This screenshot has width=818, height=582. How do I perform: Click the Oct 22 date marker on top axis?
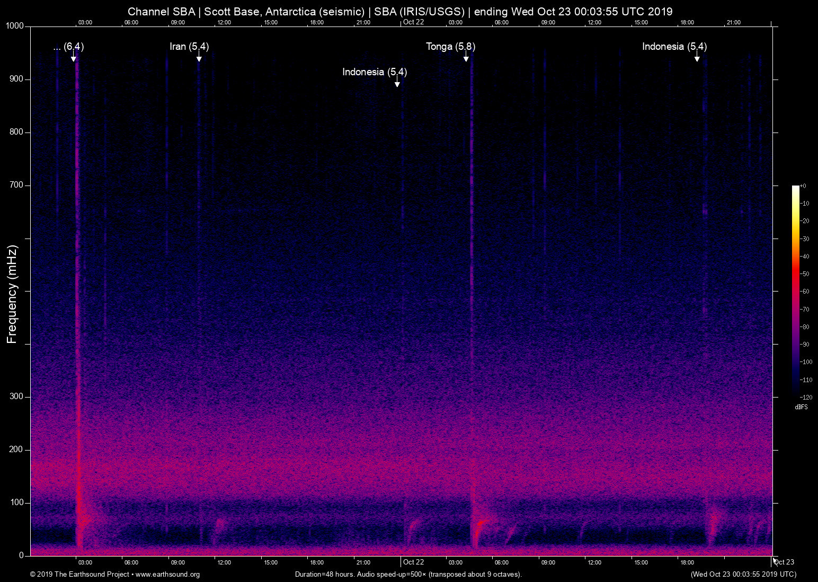(414, 22)
